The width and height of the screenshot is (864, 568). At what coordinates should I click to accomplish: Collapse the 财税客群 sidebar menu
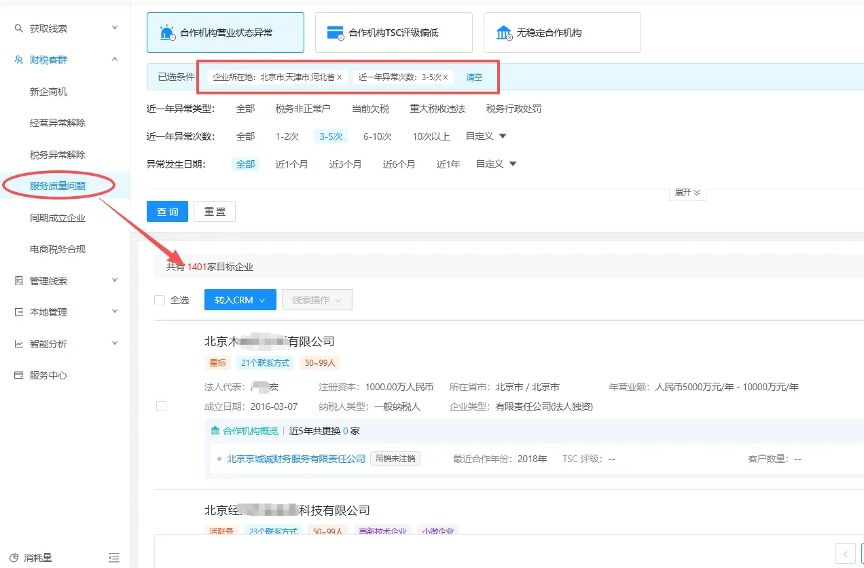[x=115, y=60]
